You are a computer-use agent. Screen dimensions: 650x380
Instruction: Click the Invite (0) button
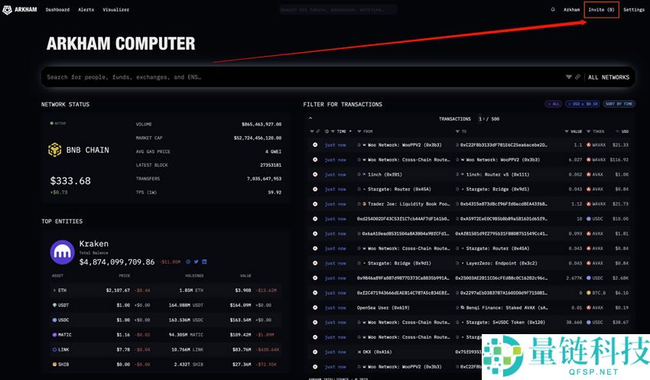coord(601,10)
